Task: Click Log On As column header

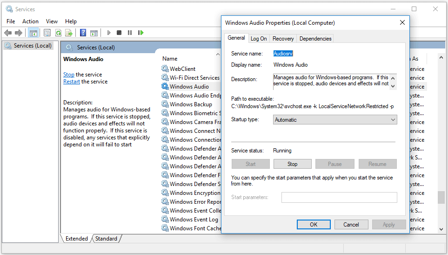Action: [x=418, y=59]
